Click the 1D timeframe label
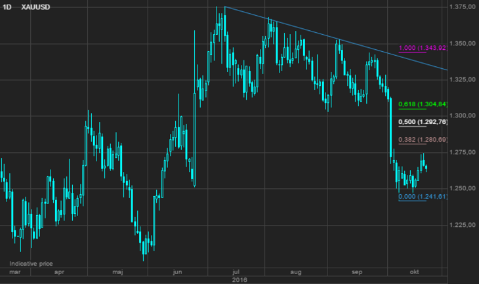The image size is (479, 284). coord(6,6)
